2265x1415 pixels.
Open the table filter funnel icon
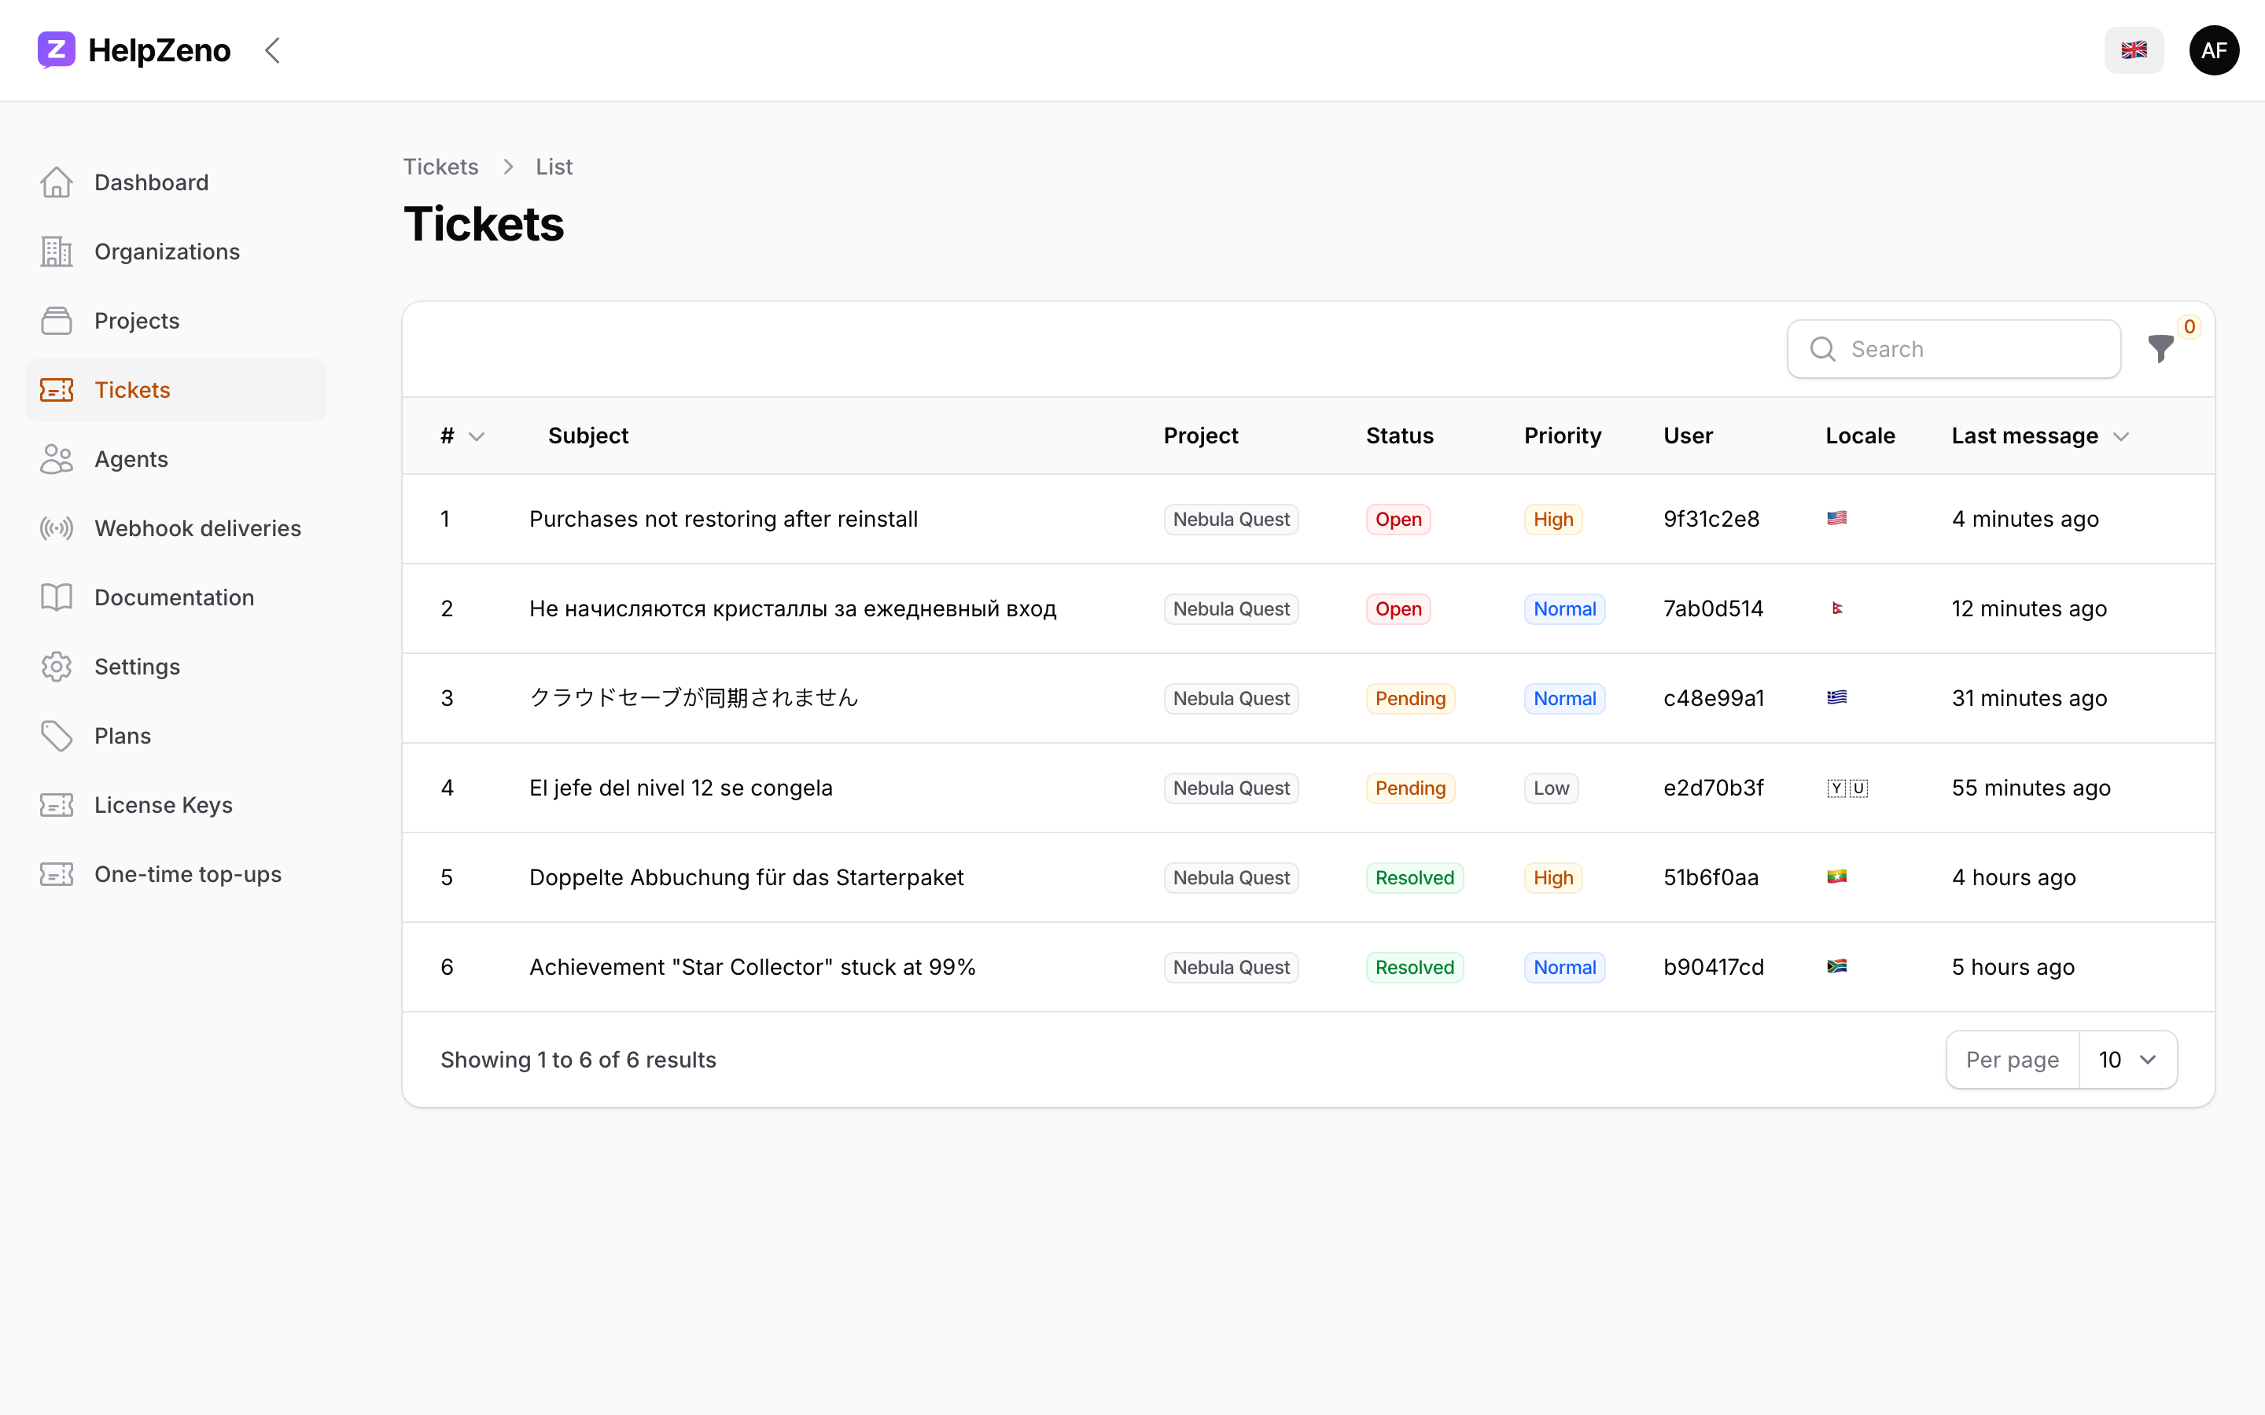point(2160,349)
